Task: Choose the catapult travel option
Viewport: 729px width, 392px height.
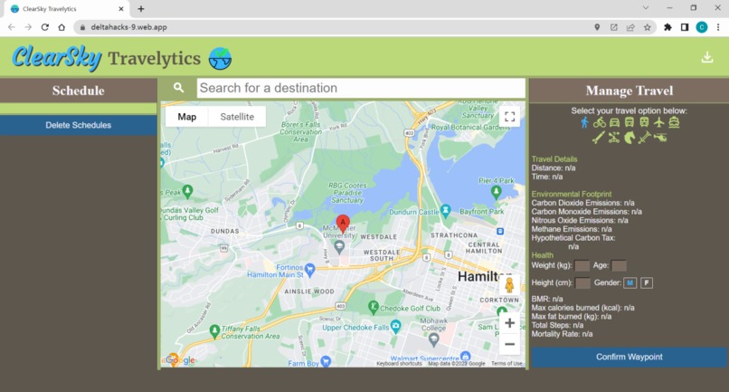Action: coord(614,138)
